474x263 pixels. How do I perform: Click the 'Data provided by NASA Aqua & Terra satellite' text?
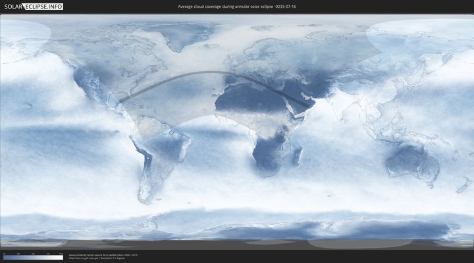pos(103,255)
